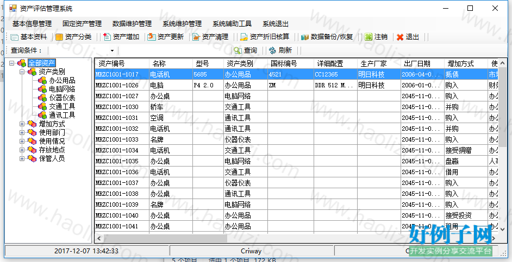
Task: Select the icon beside 全部资产 in the tree
Action: pos(22,63)
